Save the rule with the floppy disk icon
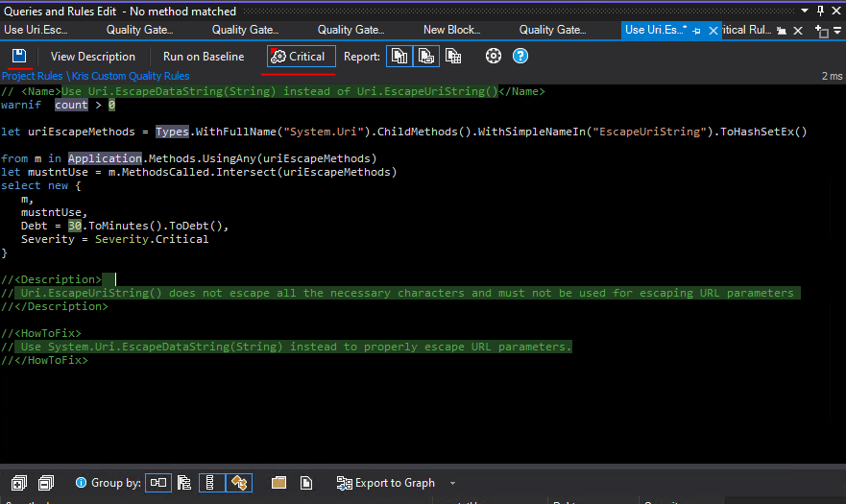Screen dimensions: 846x504 click(x=19, y=56)
